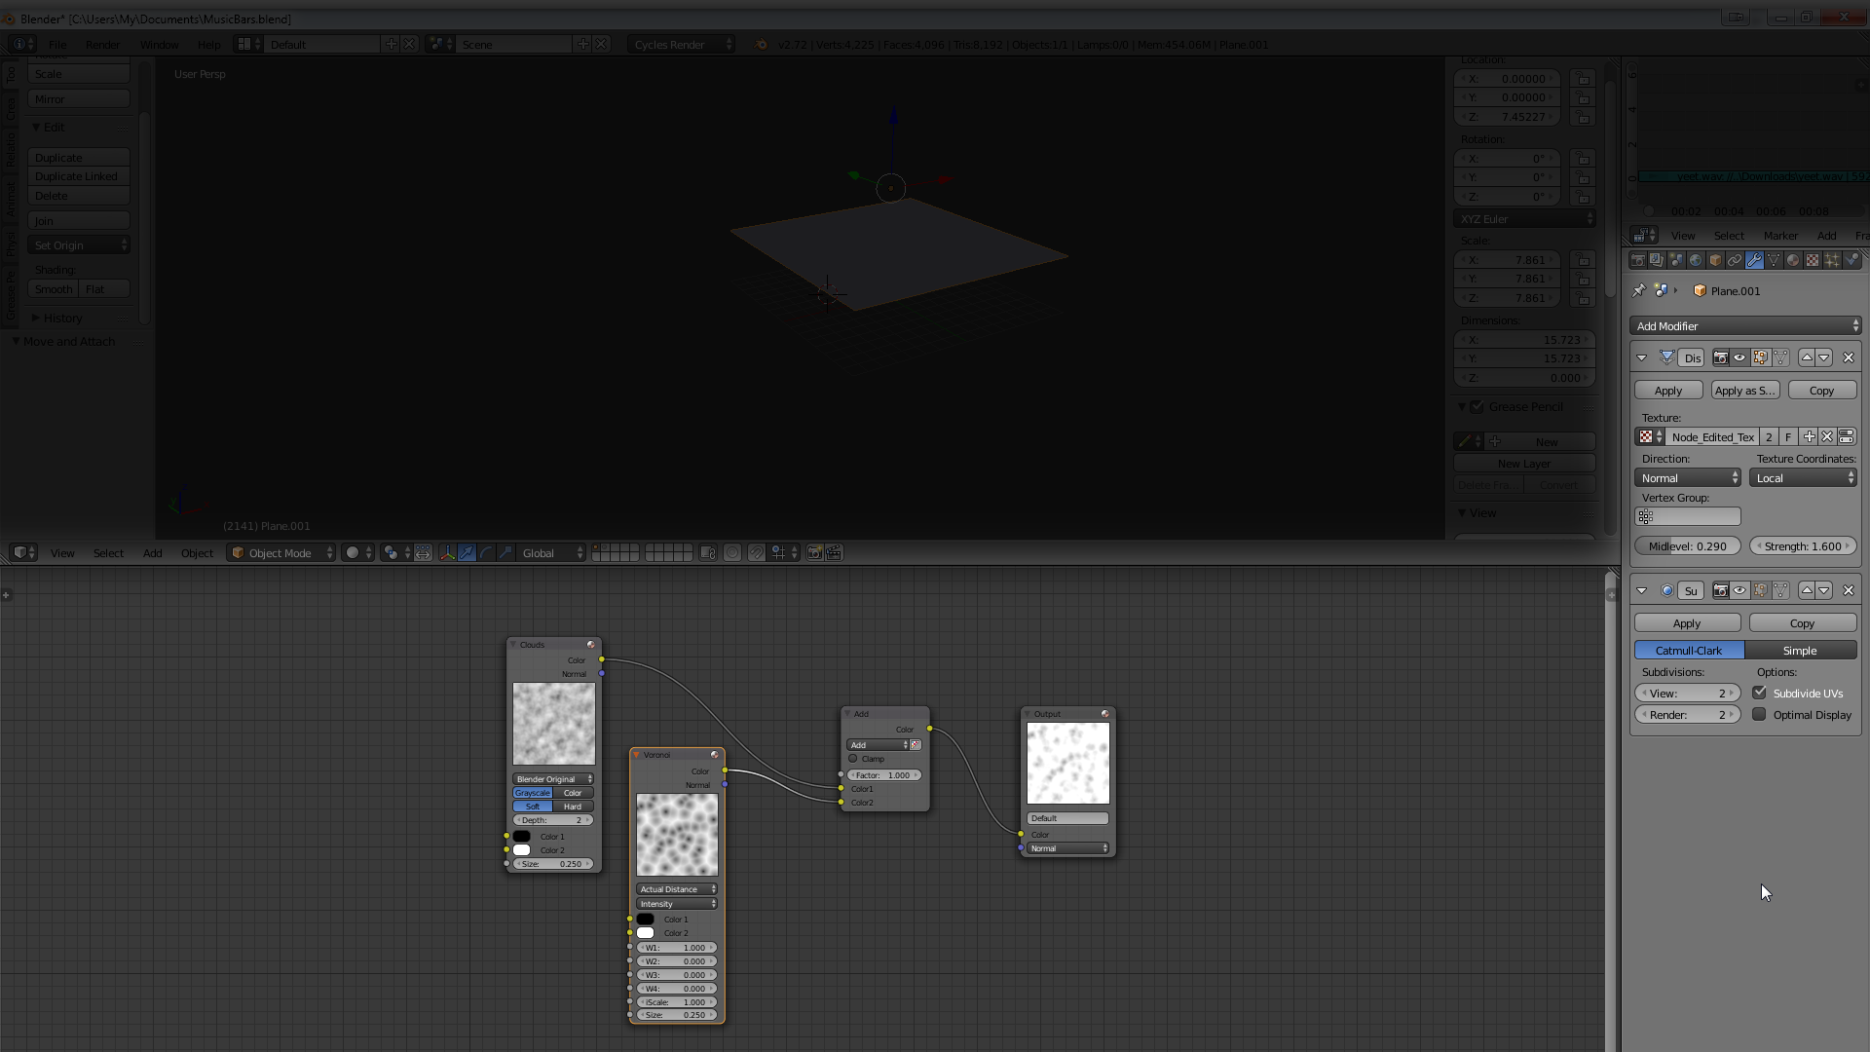Open the XYZ Euler rotation mode dropdown
This screenshot has width=1870, height=1052.
click(1525, 219)
